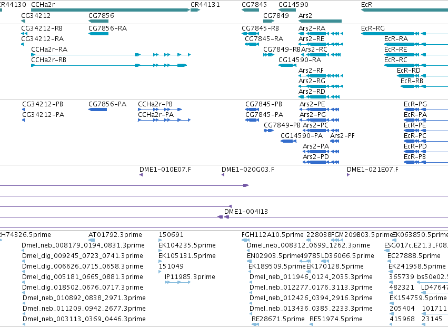Viewport: 448px width, 327px height.
Task: Select EST RE28671.5prime
Action: (255, 324)
